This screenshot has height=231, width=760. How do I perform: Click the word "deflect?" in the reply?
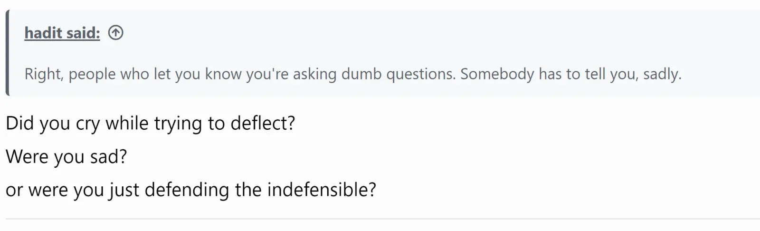tap(263, 124)
